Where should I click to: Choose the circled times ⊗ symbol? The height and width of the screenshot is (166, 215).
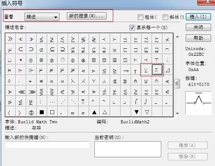tap(42, 60)
